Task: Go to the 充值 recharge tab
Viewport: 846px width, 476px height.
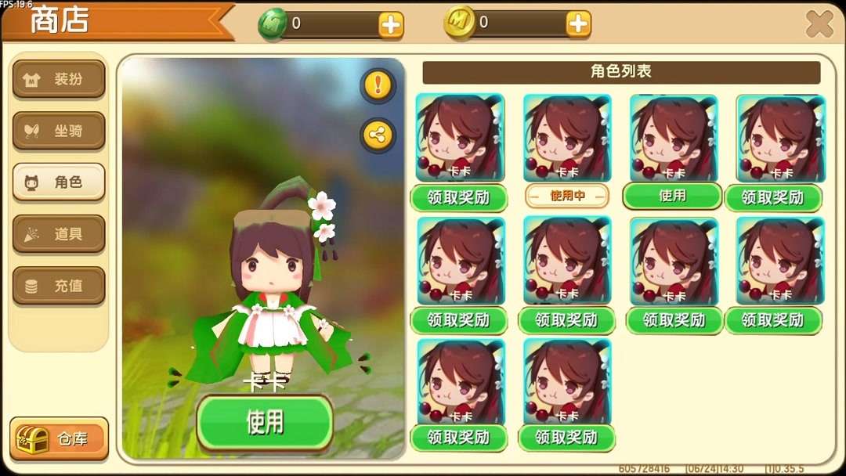Action: (x=59, y=286)
